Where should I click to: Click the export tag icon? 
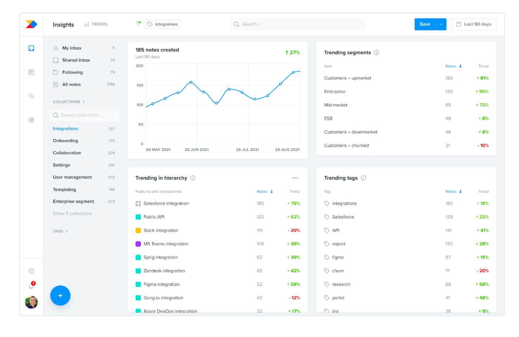(x=327, y=244)
